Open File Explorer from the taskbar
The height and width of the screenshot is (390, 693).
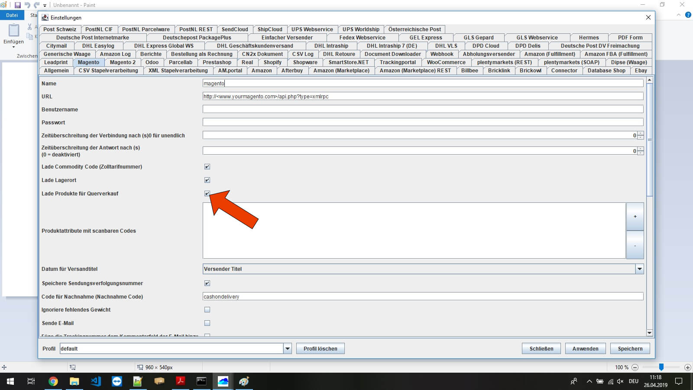click(74, 381)
